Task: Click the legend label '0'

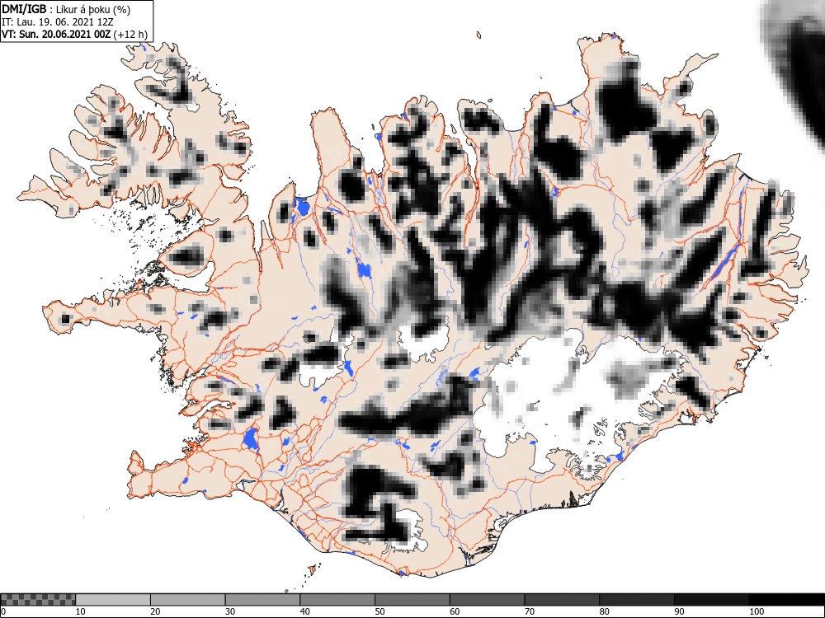Action: pyautogui.click(x=3, y=611)
